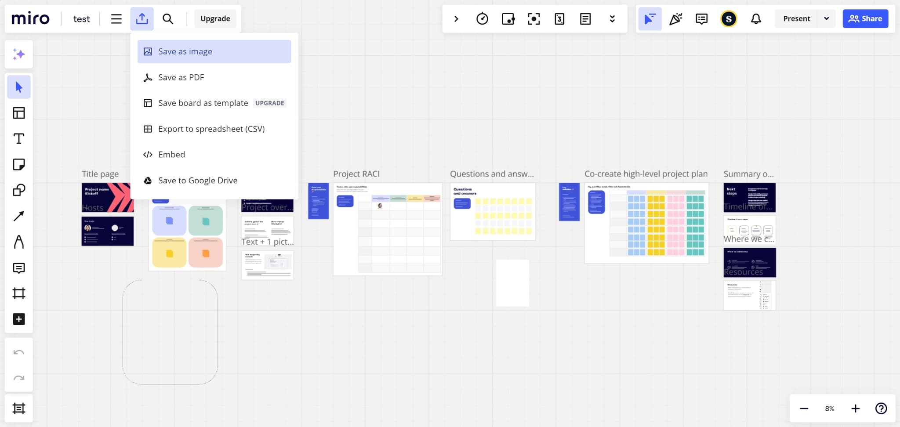Select Export to spreadsheet (CSV)
900x427 pixels.
pos(211,129)
